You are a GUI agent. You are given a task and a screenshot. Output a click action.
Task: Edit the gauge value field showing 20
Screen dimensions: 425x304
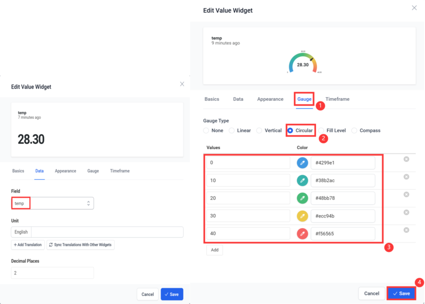[x=248, y=198]
